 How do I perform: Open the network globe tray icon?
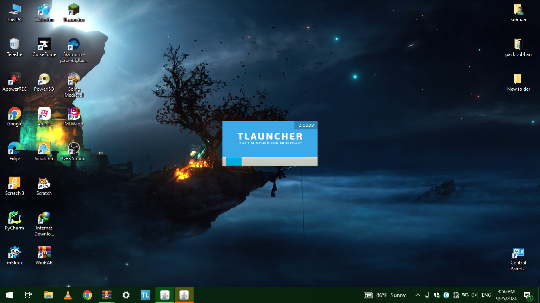tap(456, 295)
